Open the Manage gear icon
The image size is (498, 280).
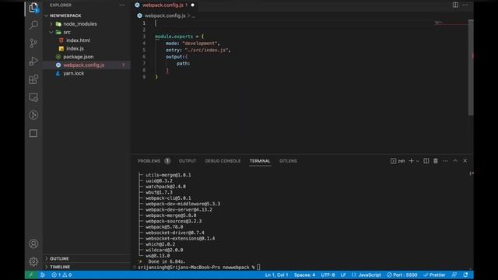33,261
